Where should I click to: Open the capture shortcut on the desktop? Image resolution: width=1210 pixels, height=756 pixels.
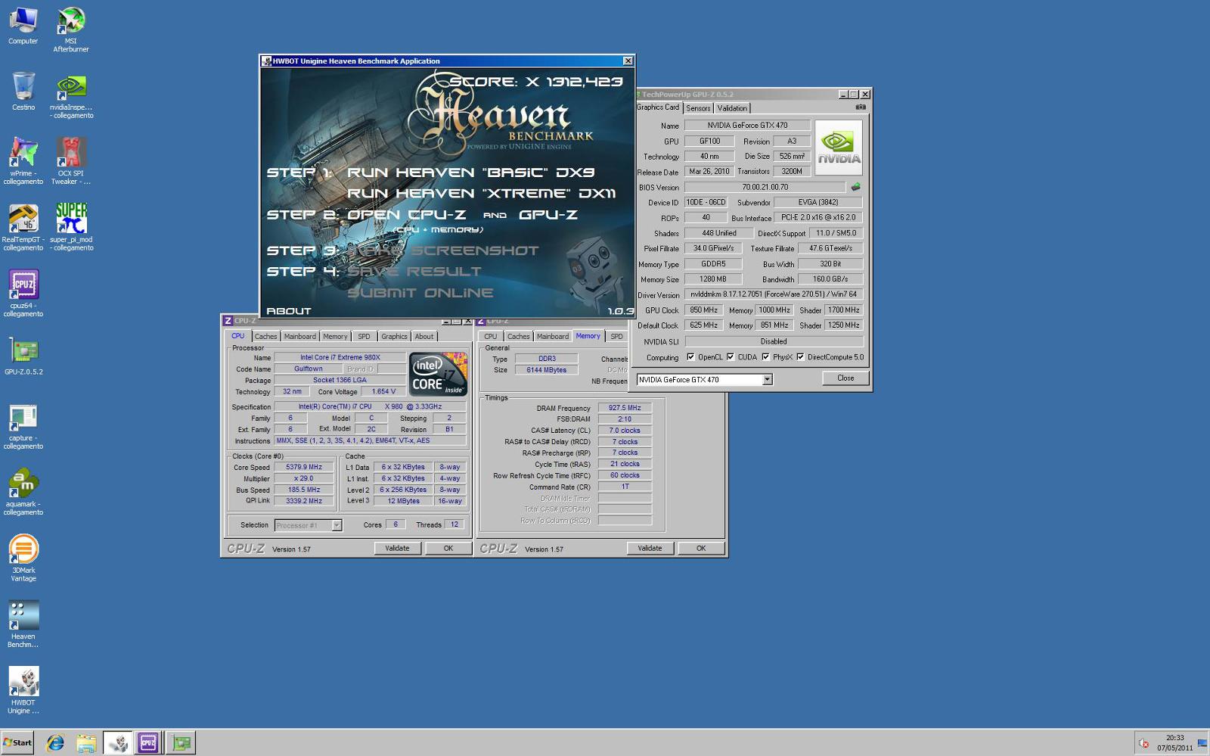pos(23,426)
